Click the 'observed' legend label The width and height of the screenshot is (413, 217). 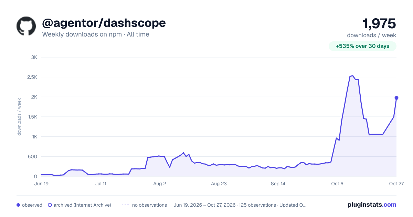click(32, 205)
